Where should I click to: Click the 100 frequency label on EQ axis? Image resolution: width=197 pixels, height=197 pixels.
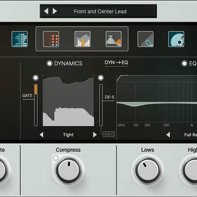tap(136, 125)
